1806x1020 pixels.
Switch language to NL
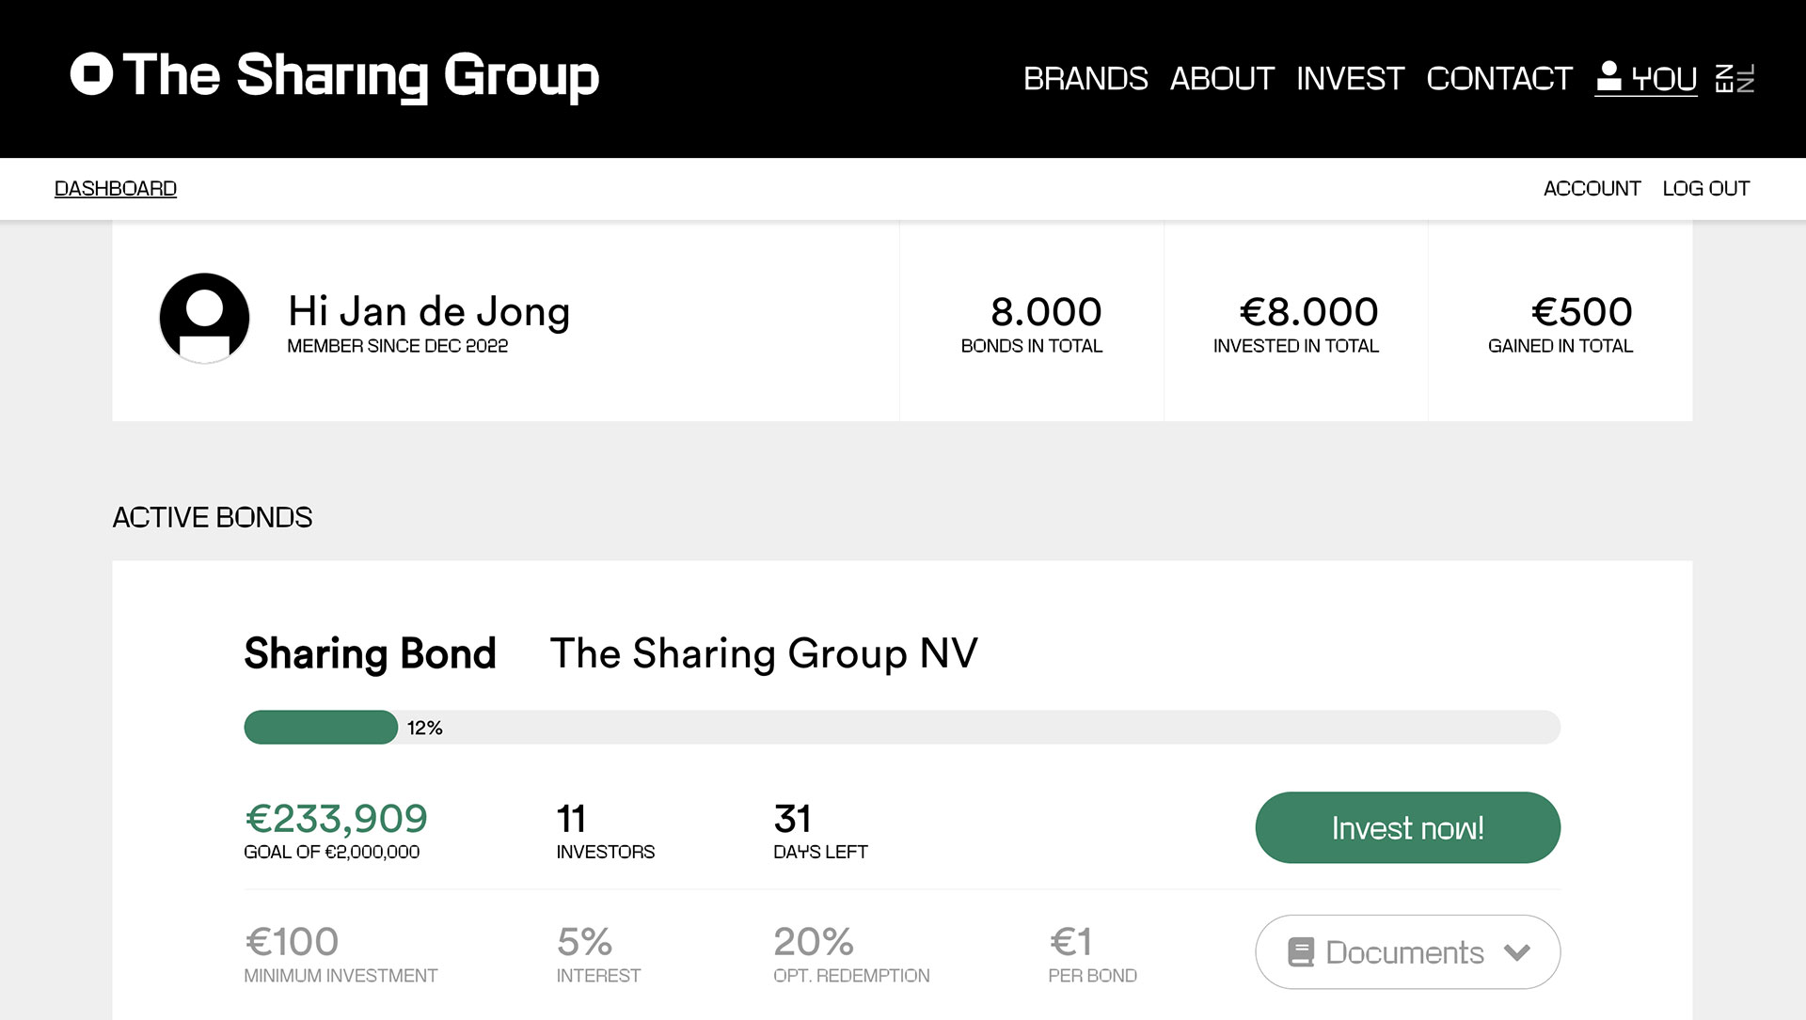1746,78
